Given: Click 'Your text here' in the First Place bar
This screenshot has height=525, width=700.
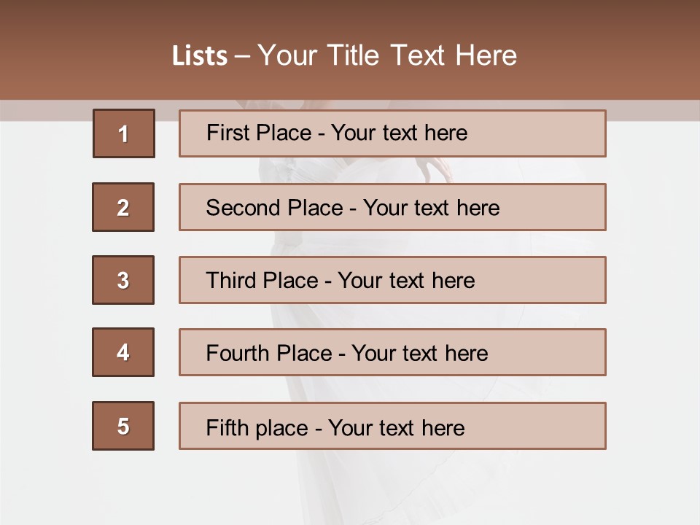Looking at the screenshot, I should [399, 133].
